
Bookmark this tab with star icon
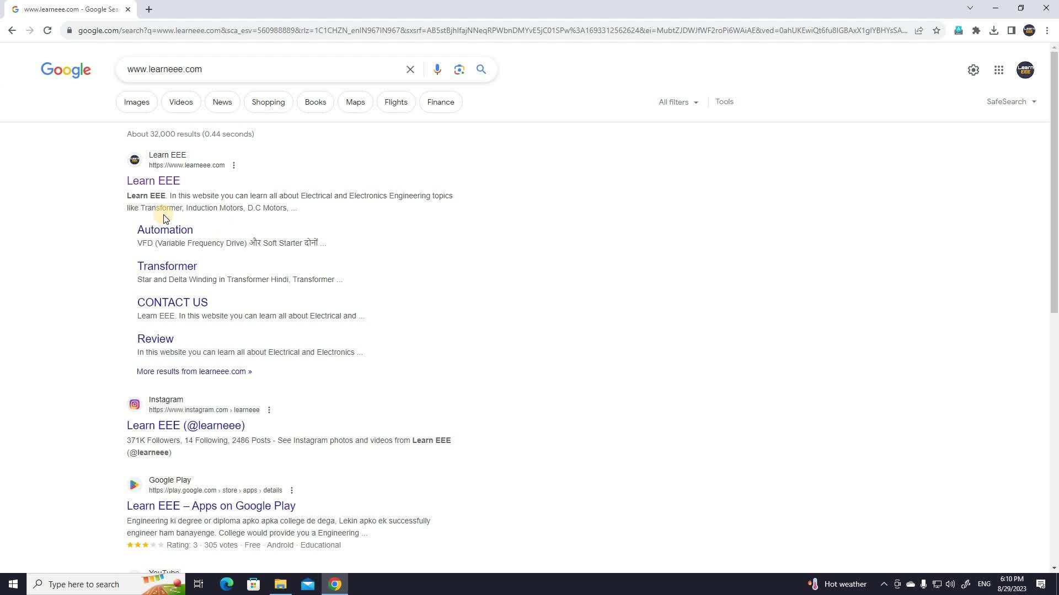click(937, 30)
